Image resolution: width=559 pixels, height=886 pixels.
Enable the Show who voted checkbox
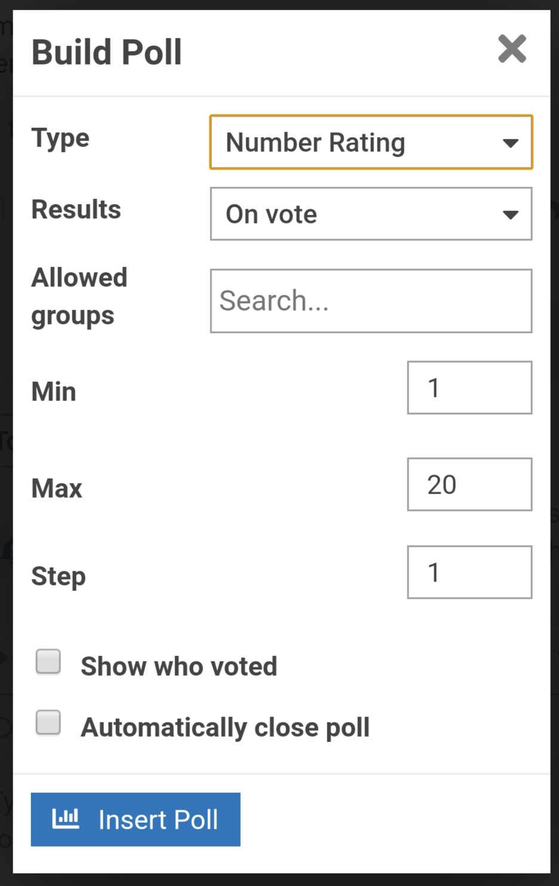[x=48, y=661]
